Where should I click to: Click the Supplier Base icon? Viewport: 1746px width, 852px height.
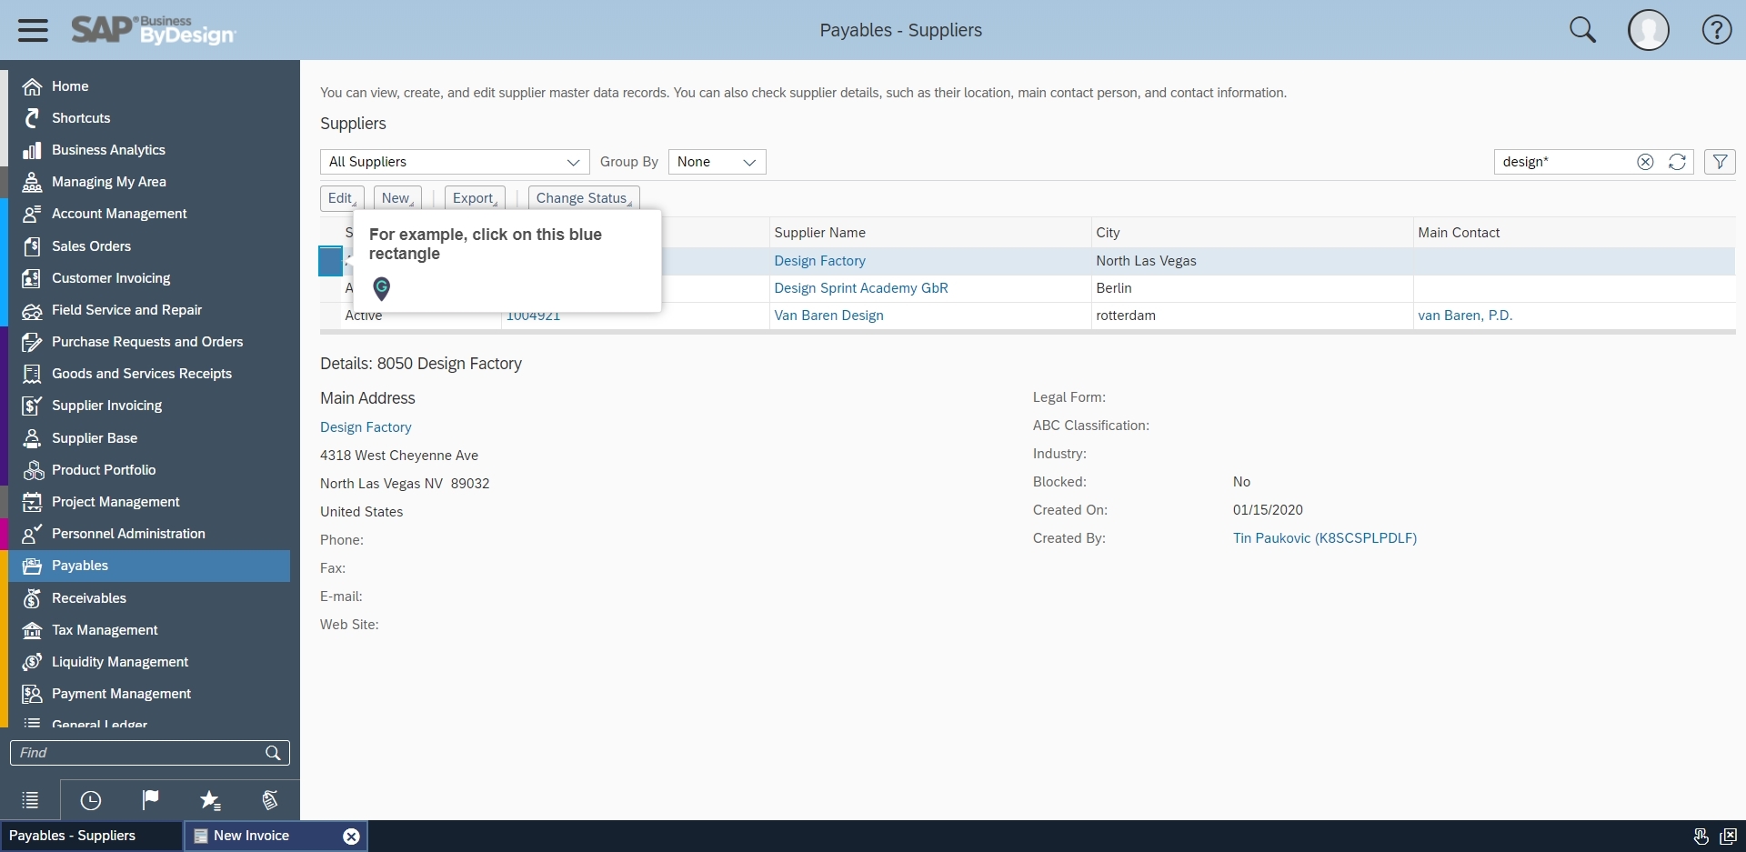(x=32, y=438)
